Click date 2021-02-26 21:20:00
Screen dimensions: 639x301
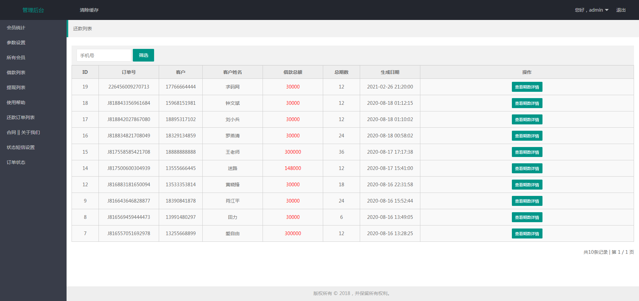point(390,87)
